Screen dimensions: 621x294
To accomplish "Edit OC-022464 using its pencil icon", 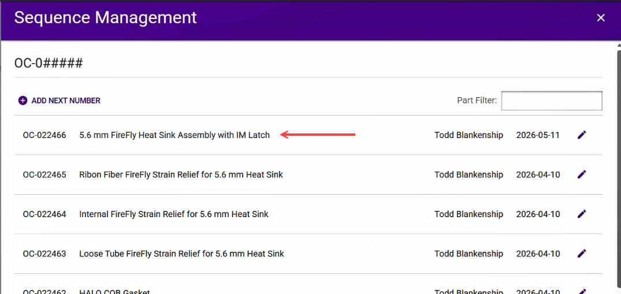I will pyautogui.click(x=581, y=214).
